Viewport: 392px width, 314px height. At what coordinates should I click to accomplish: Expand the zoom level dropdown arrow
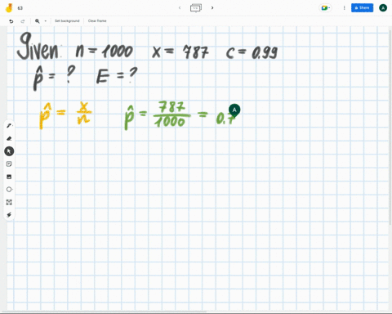(x=46, y=21)
